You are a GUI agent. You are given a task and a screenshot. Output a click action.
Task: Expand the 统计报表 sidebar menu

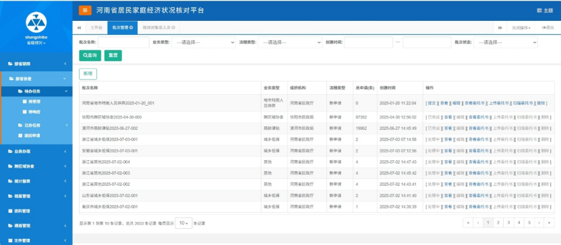[x=36, y=182]
